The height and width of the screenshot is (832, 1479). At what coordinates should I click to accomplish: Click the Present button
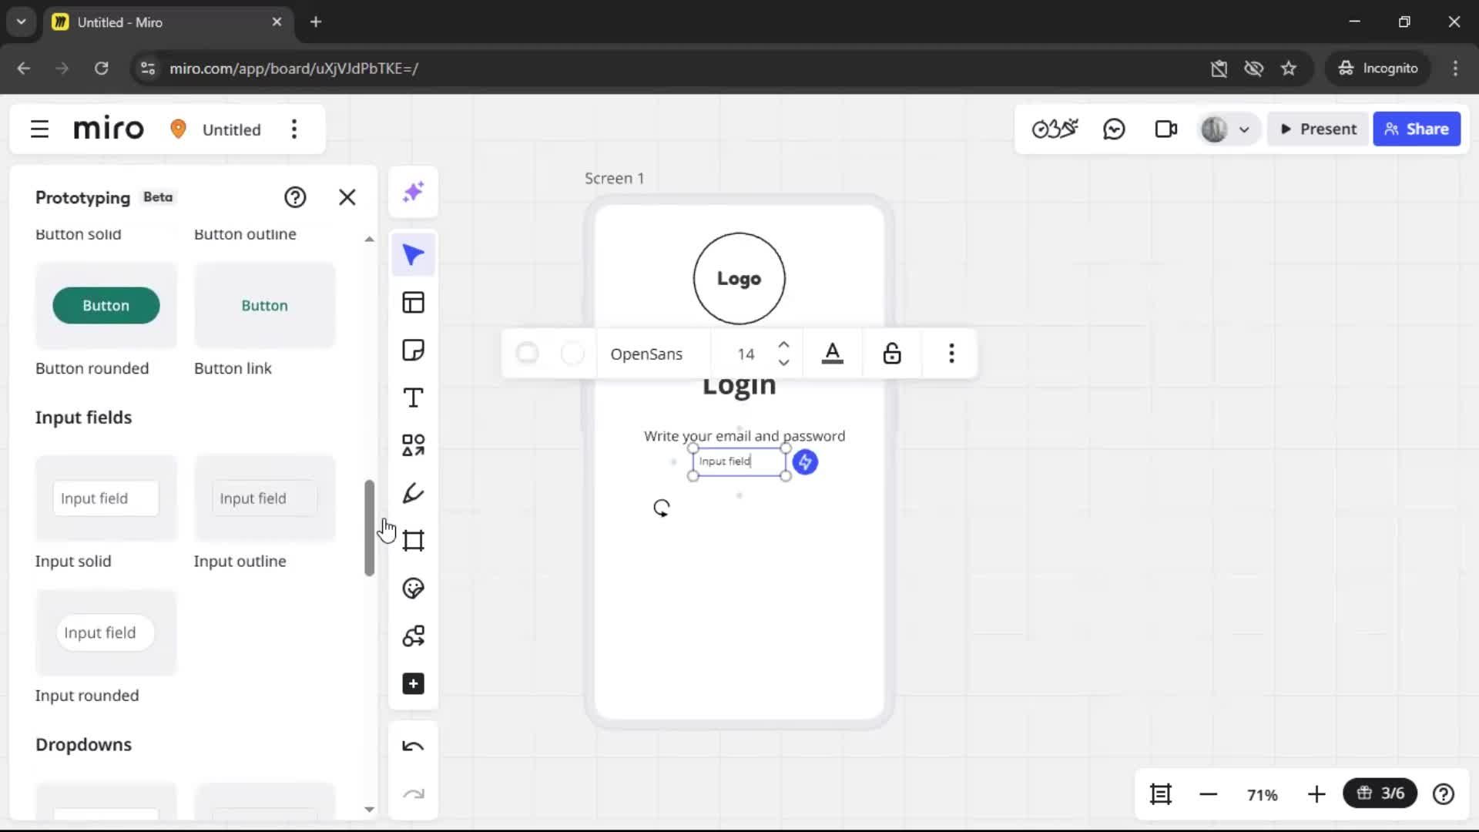tap(1318, 129)
